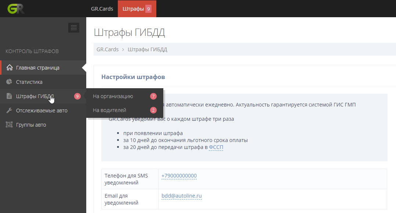The image size is (396, 213).
Task: Open the GR.Cards top tab
Action: [102, 9]
